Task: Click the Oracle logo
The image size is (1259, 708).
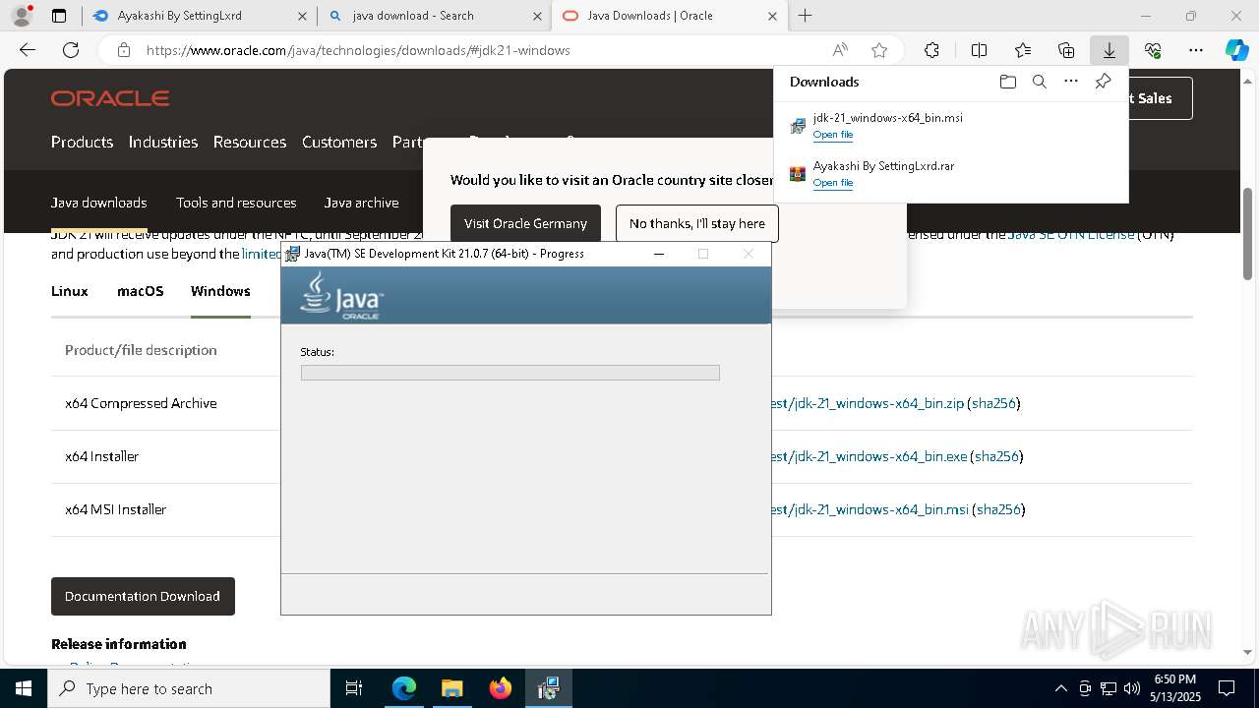Action: click(x=110, y=98)
